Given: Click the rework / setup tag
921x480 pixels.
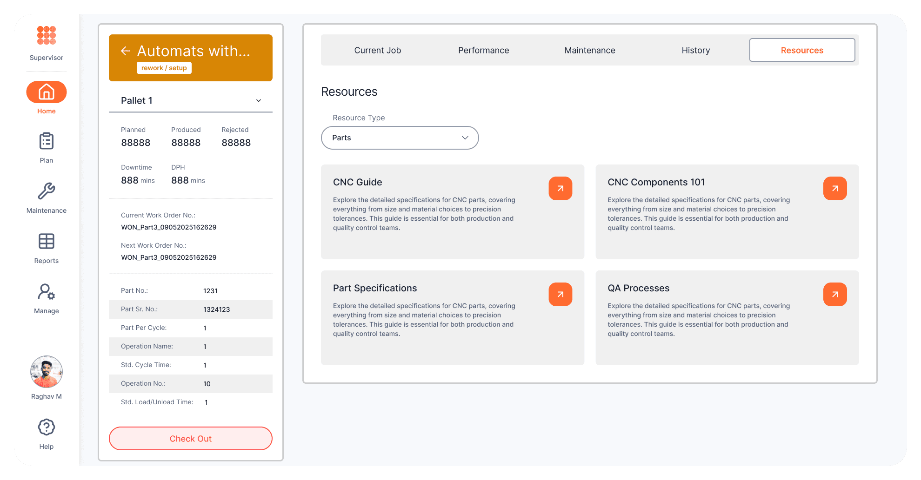Looking at the screenshot, I should coord(164,68).
